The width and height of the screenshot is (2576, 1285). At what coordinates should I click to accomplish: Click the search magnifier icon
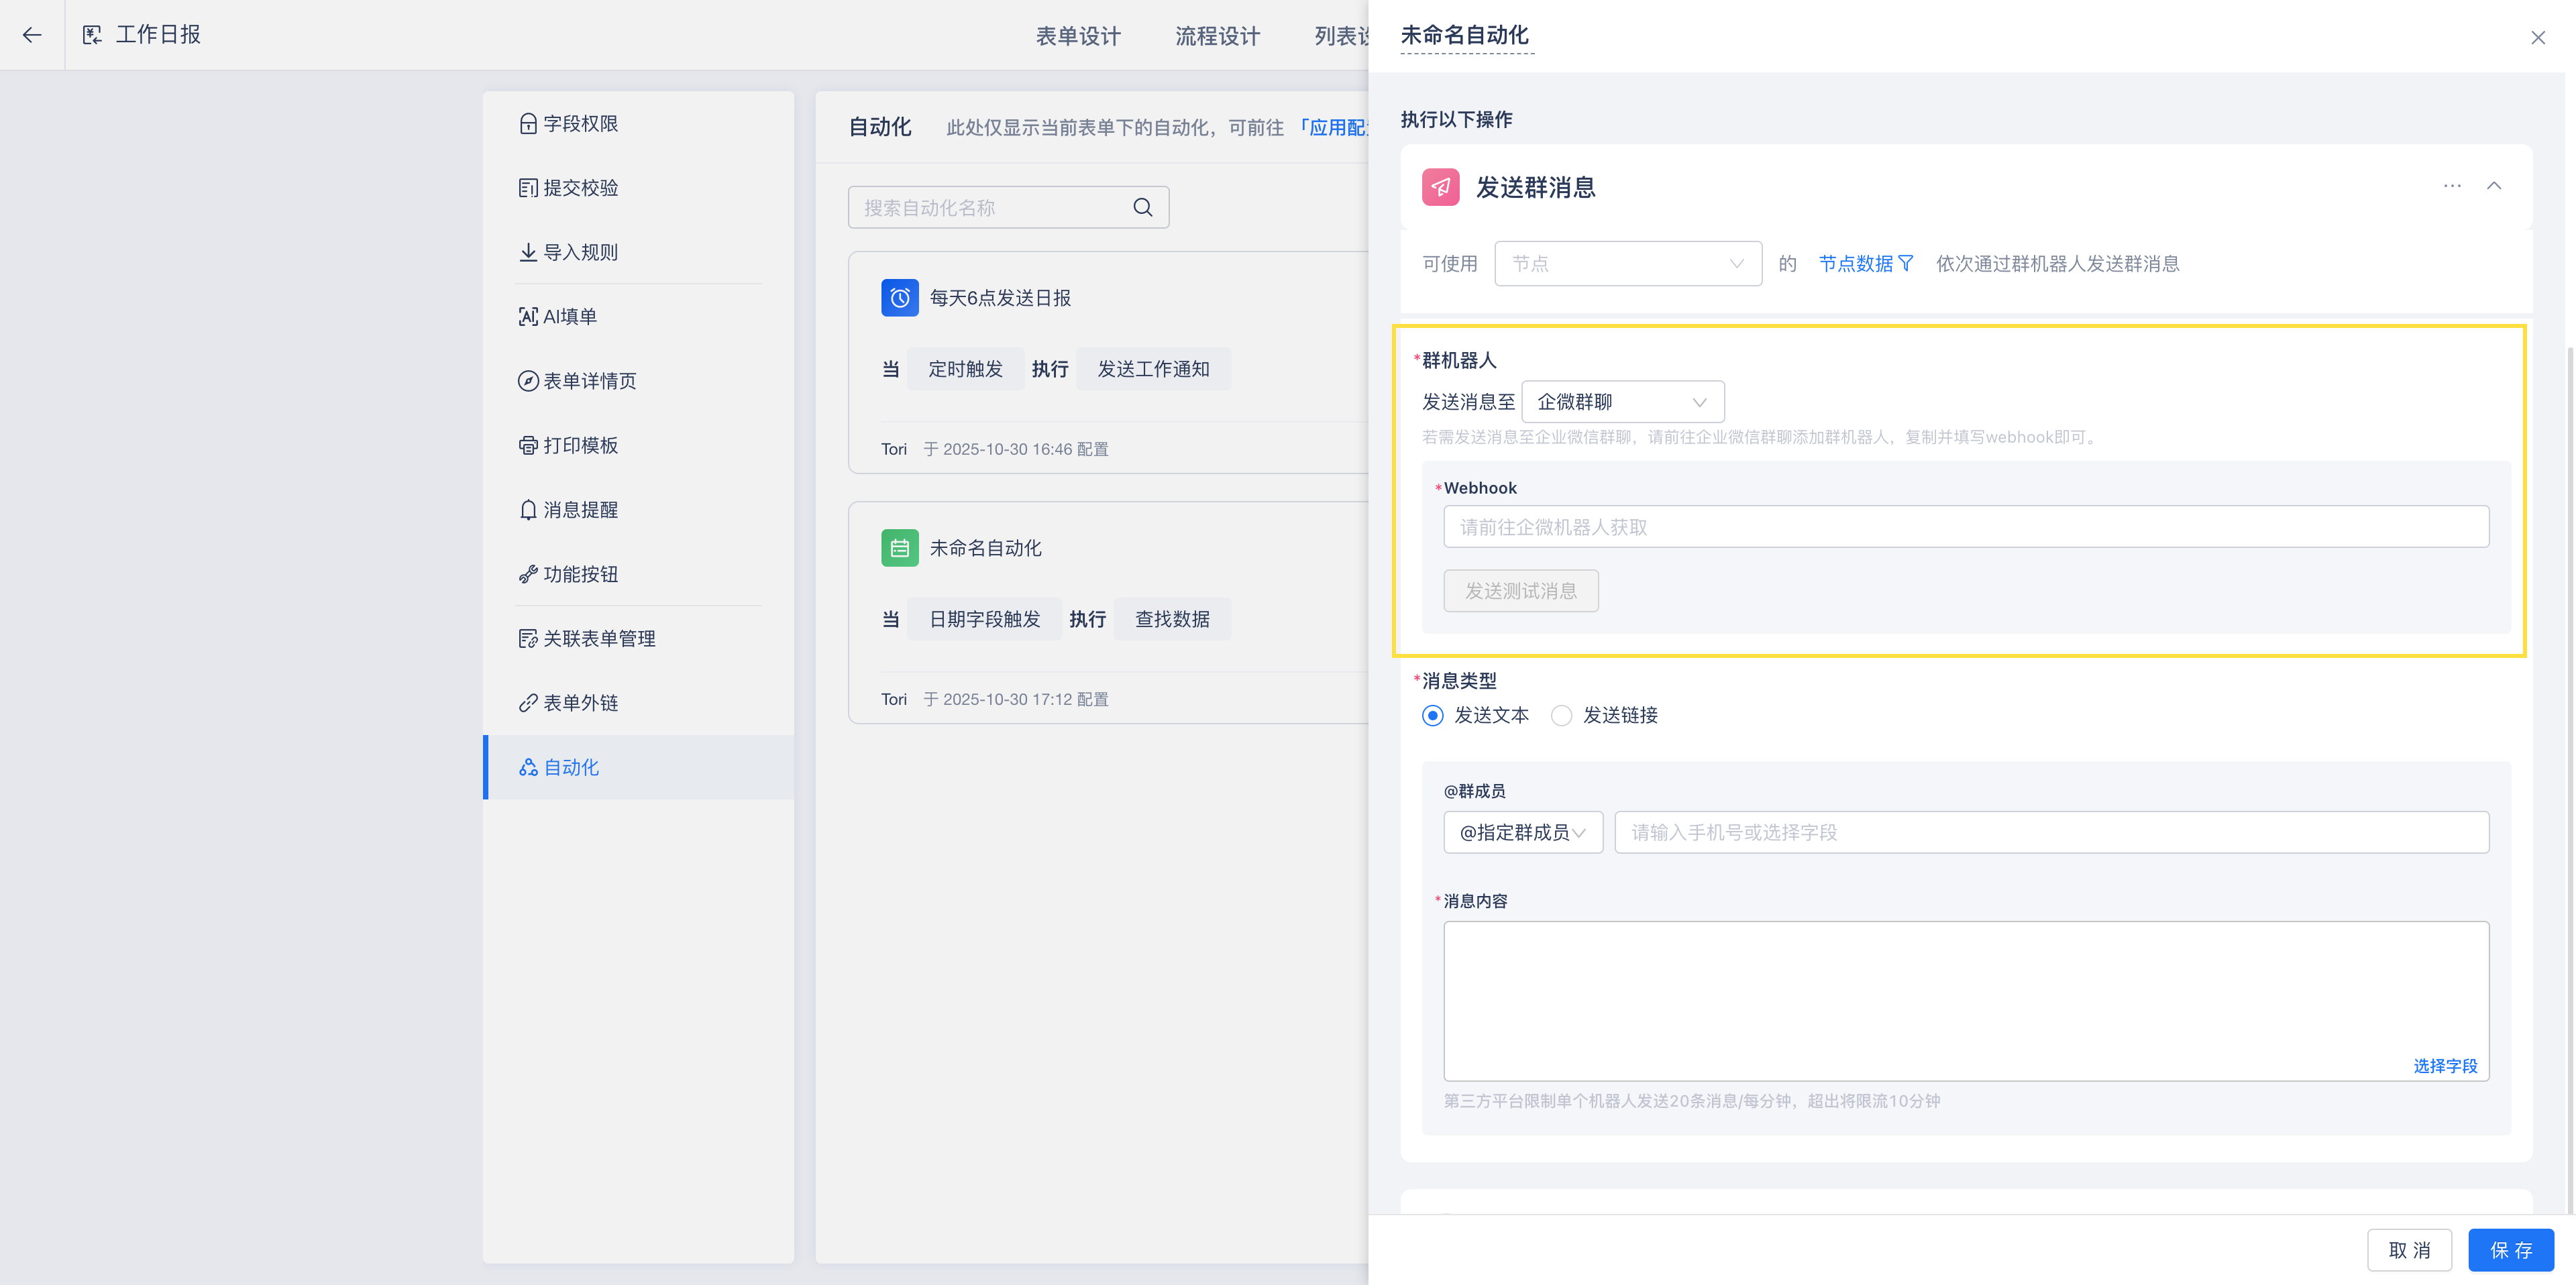point(1143,207)
